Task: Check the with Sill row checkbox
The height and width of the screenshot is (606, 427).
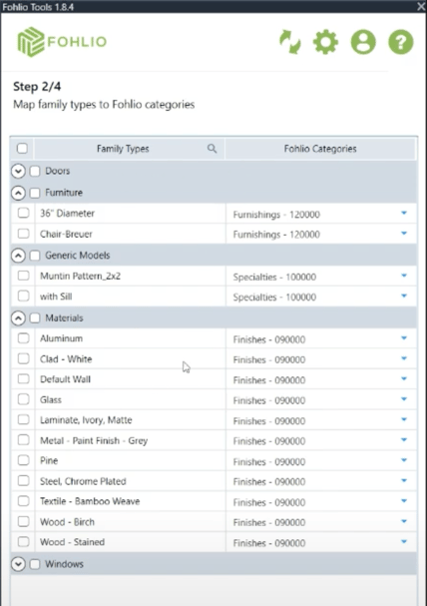Action: (x=24, y=297)
